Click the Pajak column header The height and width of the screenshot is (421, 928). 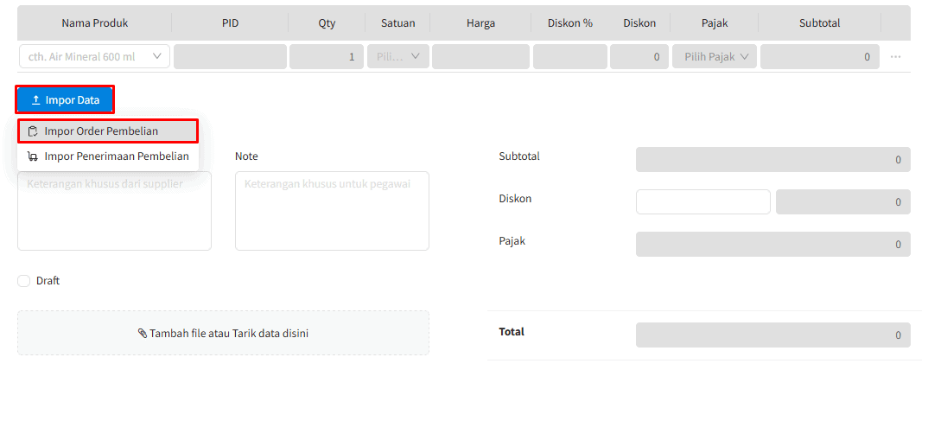[x=715, y=23]
